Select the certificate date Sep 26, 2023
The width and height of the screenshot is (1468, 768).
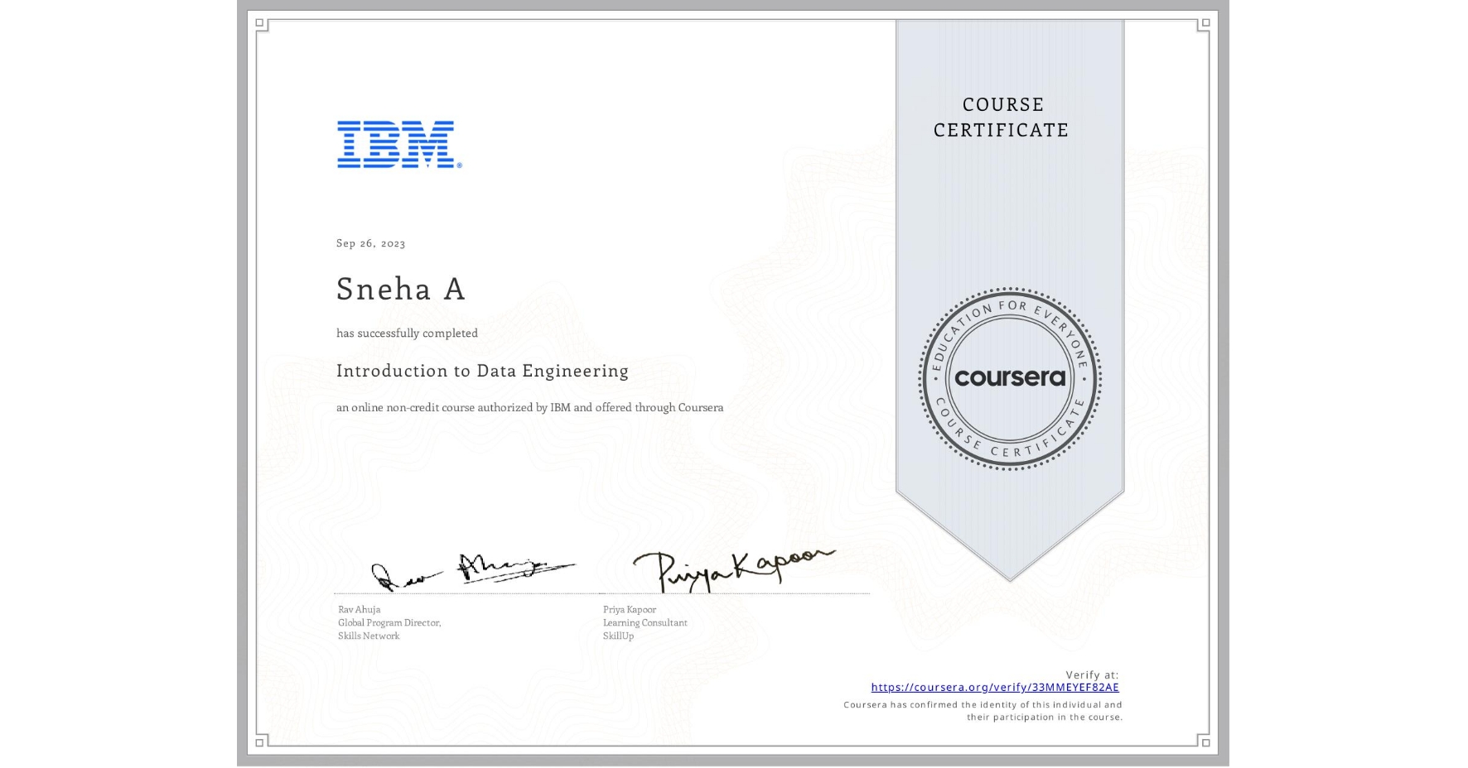click(369, 242)
